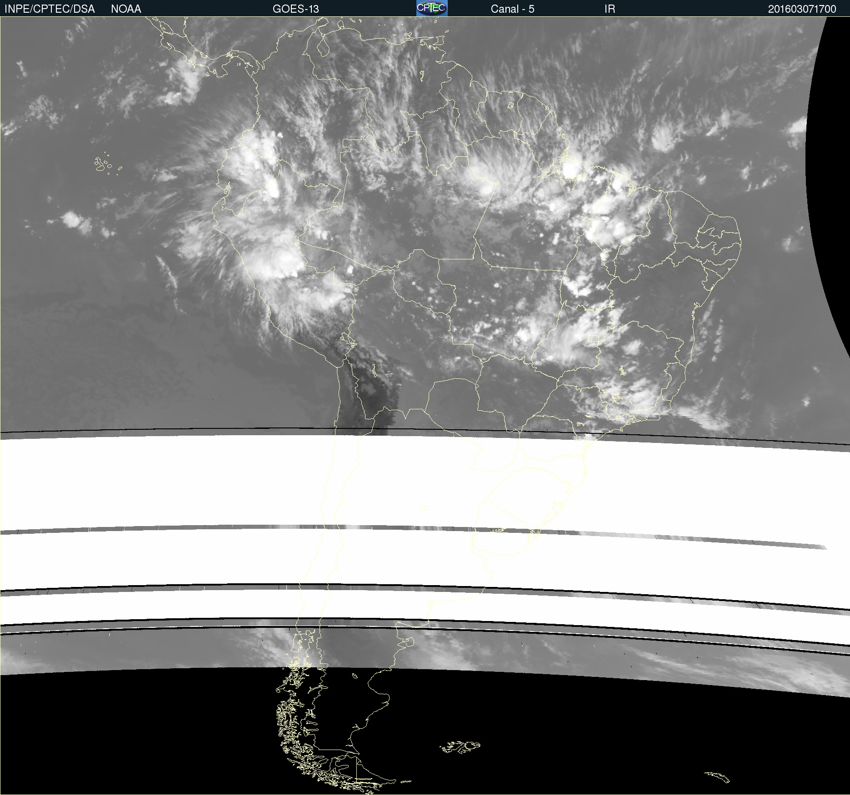The width and height of the screenshot is (850, 795).
Task: Click the IR channel label
Action: coord(610,9)
